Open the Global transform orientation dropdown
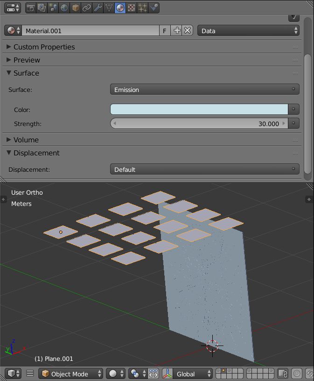The height and width of the screenshot is (381, 314). [x=193, y=374]
